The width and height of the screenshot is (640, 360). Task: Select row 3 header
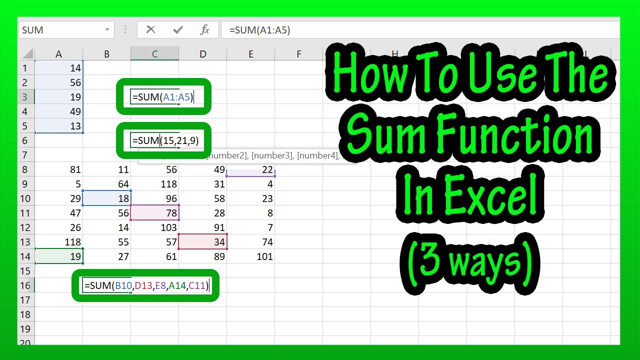tap(26, 97)
